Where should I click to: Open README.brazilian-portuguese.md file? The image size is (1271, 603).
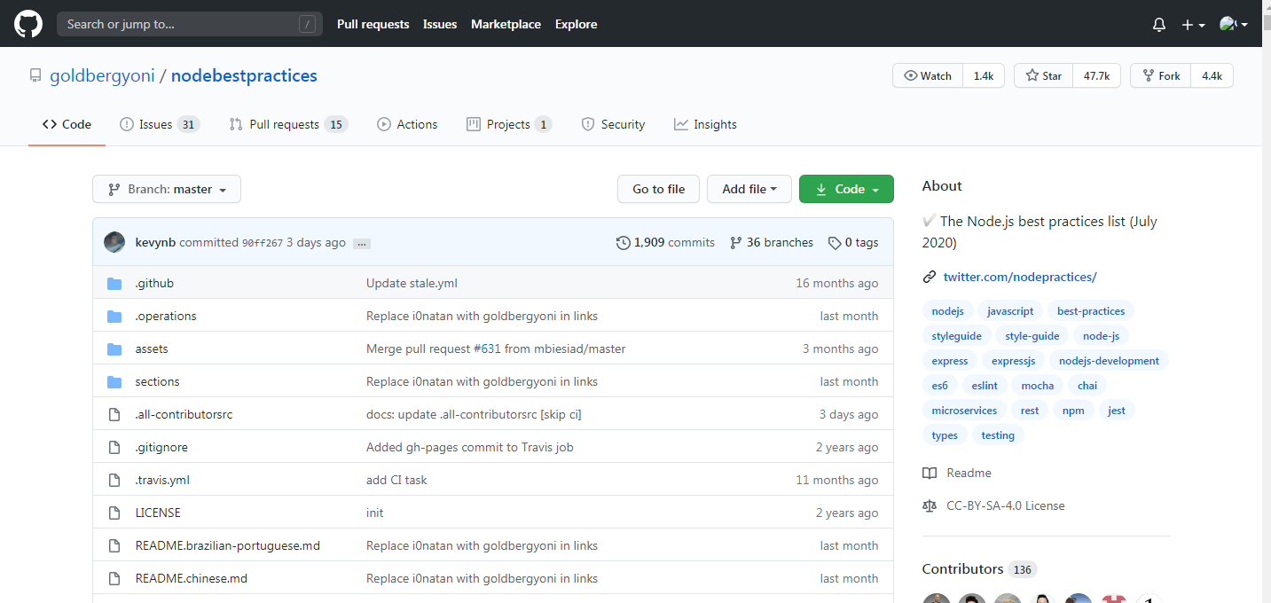[227, 545]
